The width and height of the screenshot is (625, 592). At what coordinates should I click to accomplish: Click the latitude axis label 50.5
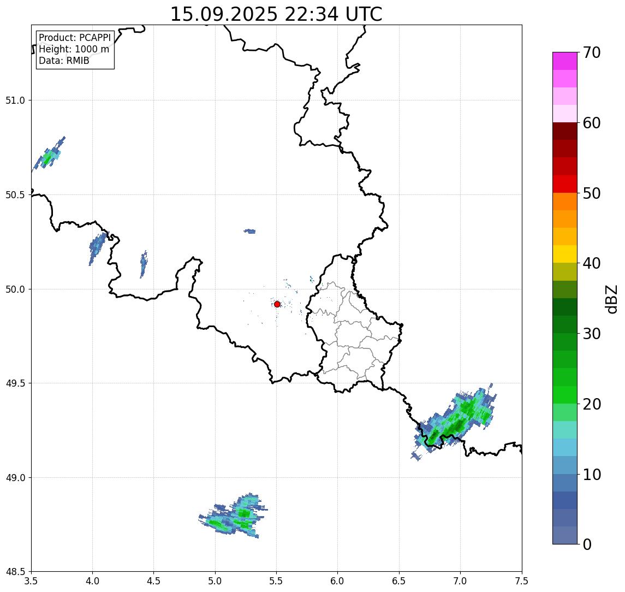click(x=15, y=195)
